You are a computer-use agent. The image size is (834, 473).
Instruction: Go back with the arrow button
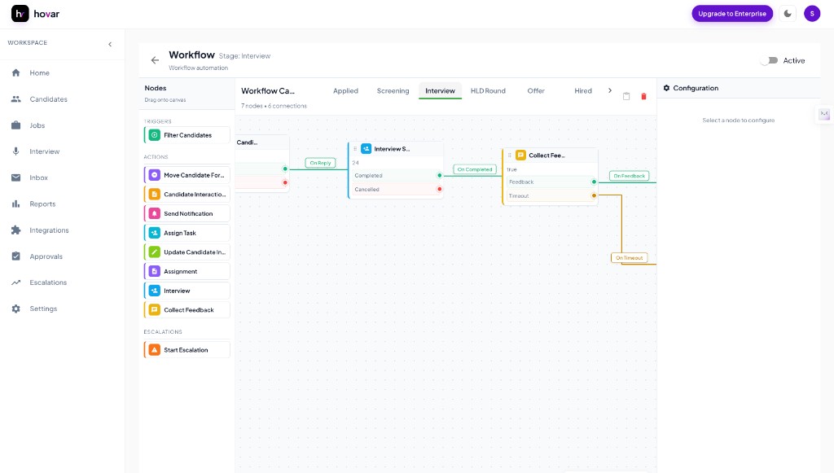155,60
